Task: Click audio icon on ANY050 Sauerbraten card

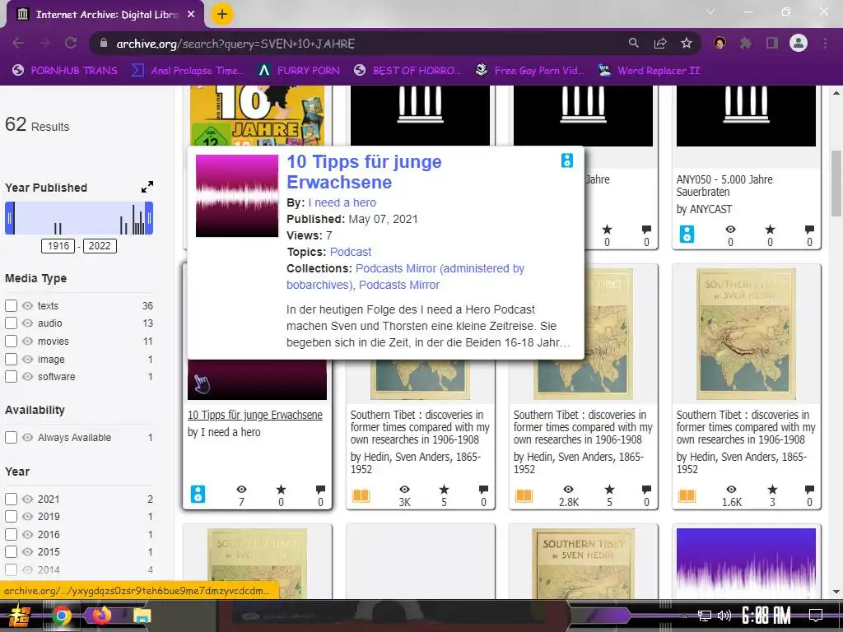Action: tap(687, 235)
